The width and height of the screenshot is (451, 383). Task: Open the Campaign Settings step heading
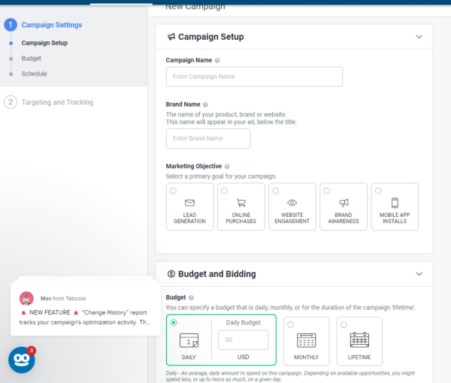(x=52, y=25)
